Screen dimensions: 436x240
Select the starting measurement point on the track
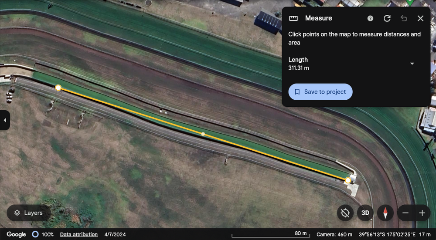click(x=58, y=88)
